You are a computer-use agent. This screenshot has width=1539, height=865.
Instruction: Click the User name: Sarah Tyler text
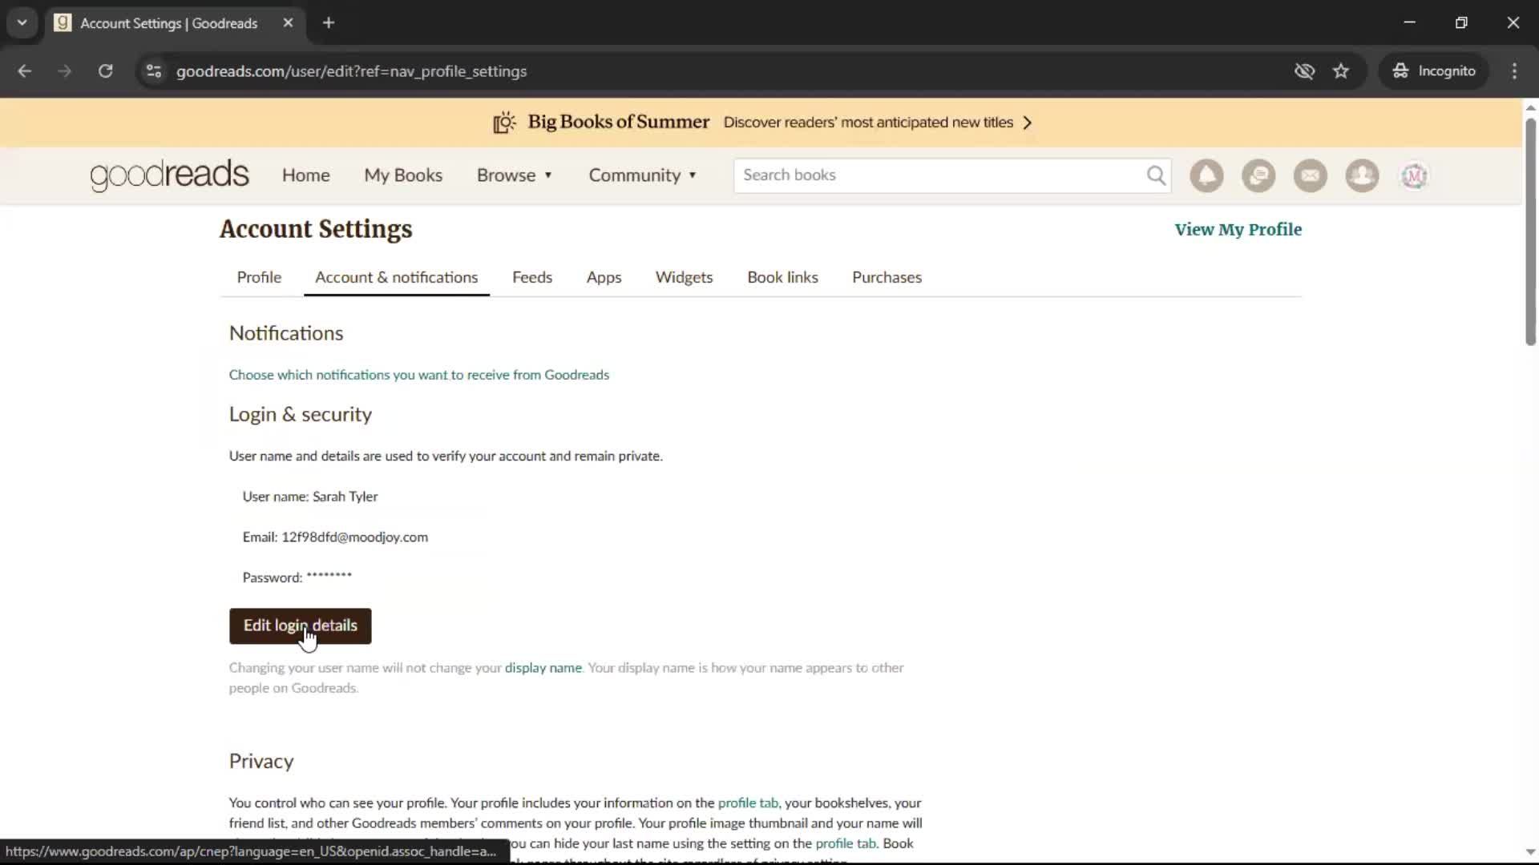coord(309,497)
